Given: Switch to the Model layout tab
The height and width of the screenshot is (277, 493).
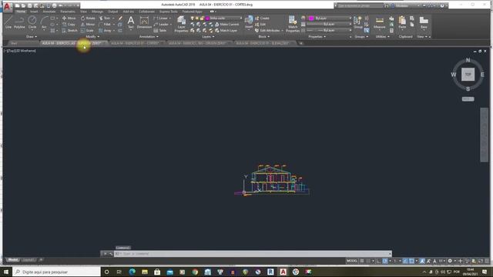Looking at the screenshot, I should (13, 260).
